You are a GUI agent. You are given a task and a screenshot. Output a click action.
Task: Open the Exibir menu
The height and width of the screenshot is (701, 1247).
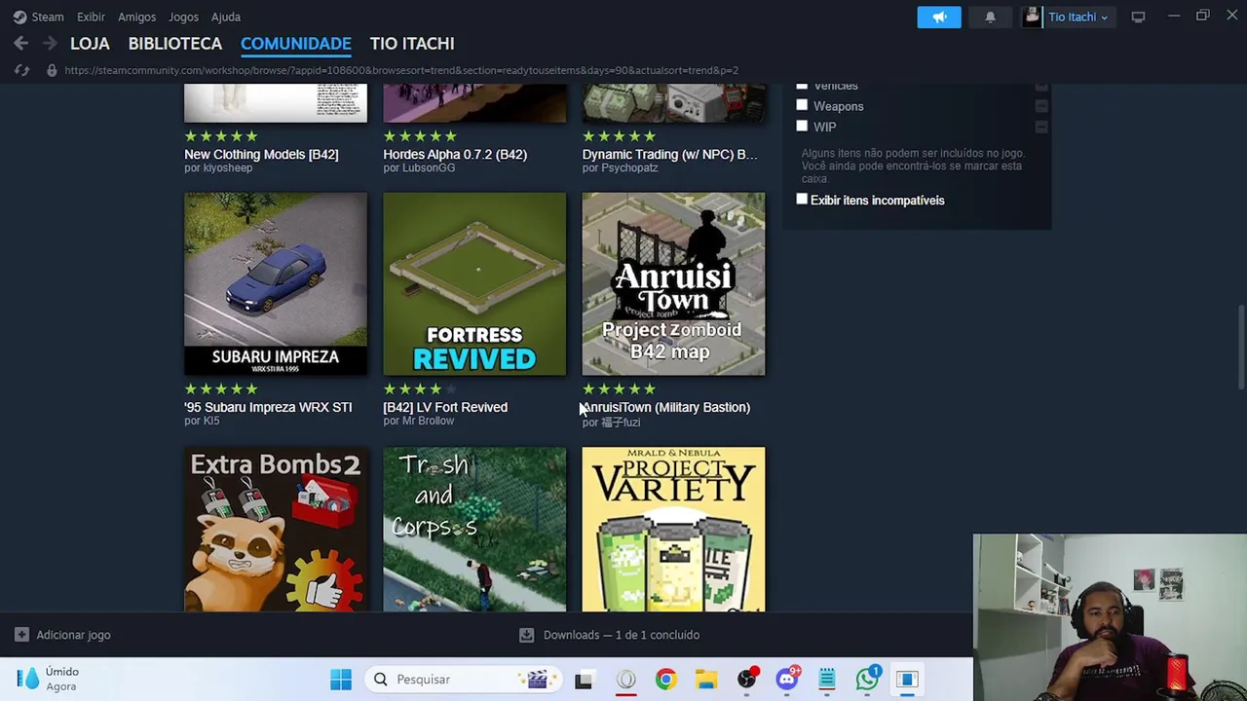91,17
